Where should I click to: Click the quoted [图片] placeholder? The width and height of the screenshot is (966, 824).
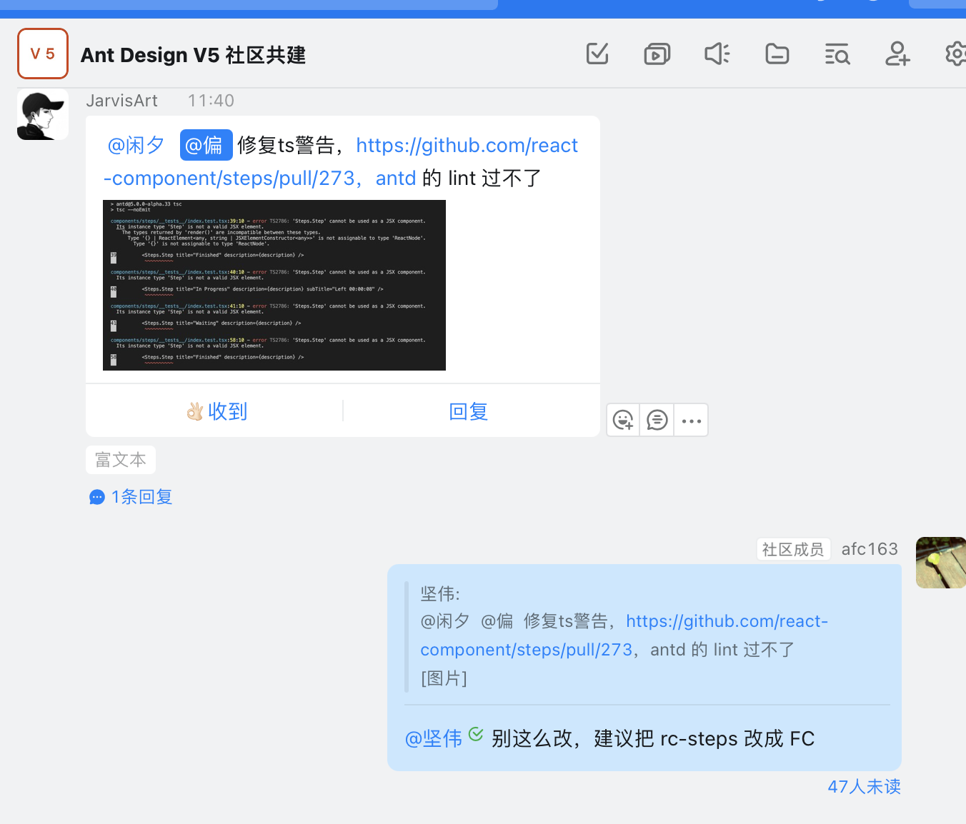[x=444, y=678]
